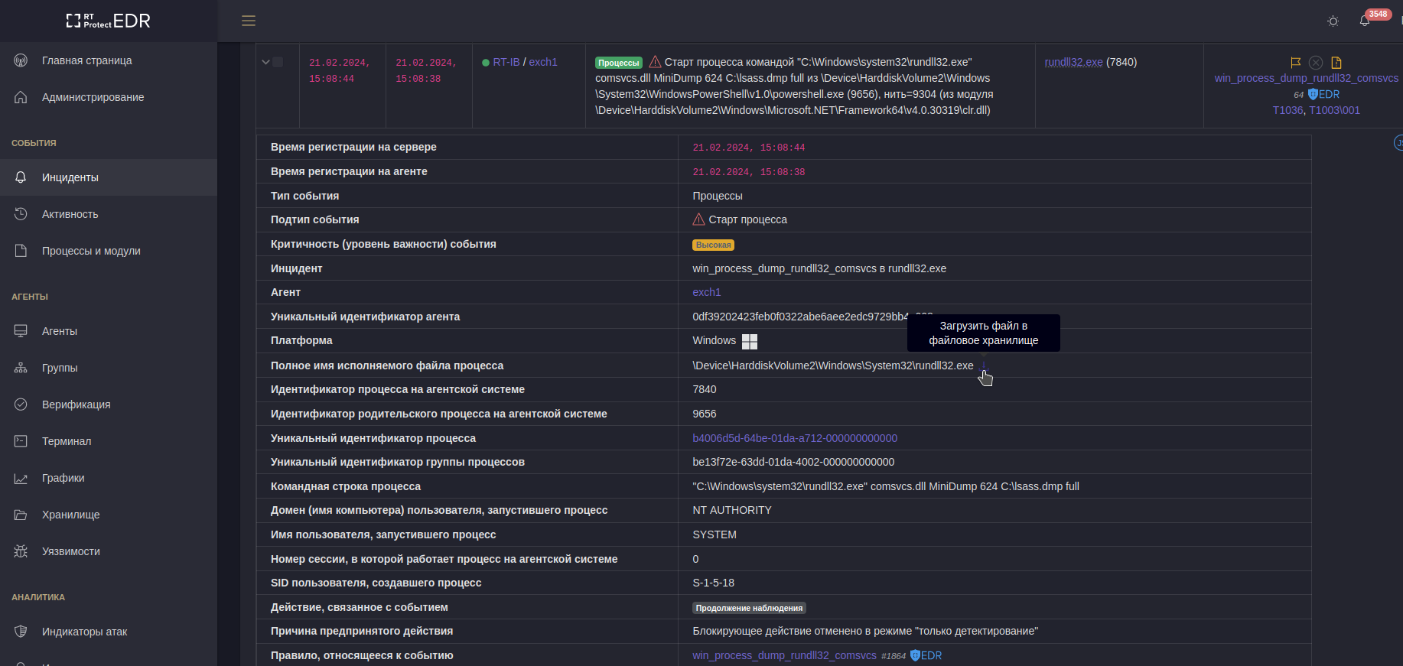Click the green 'Процессы' badge

tap(619, 63)
